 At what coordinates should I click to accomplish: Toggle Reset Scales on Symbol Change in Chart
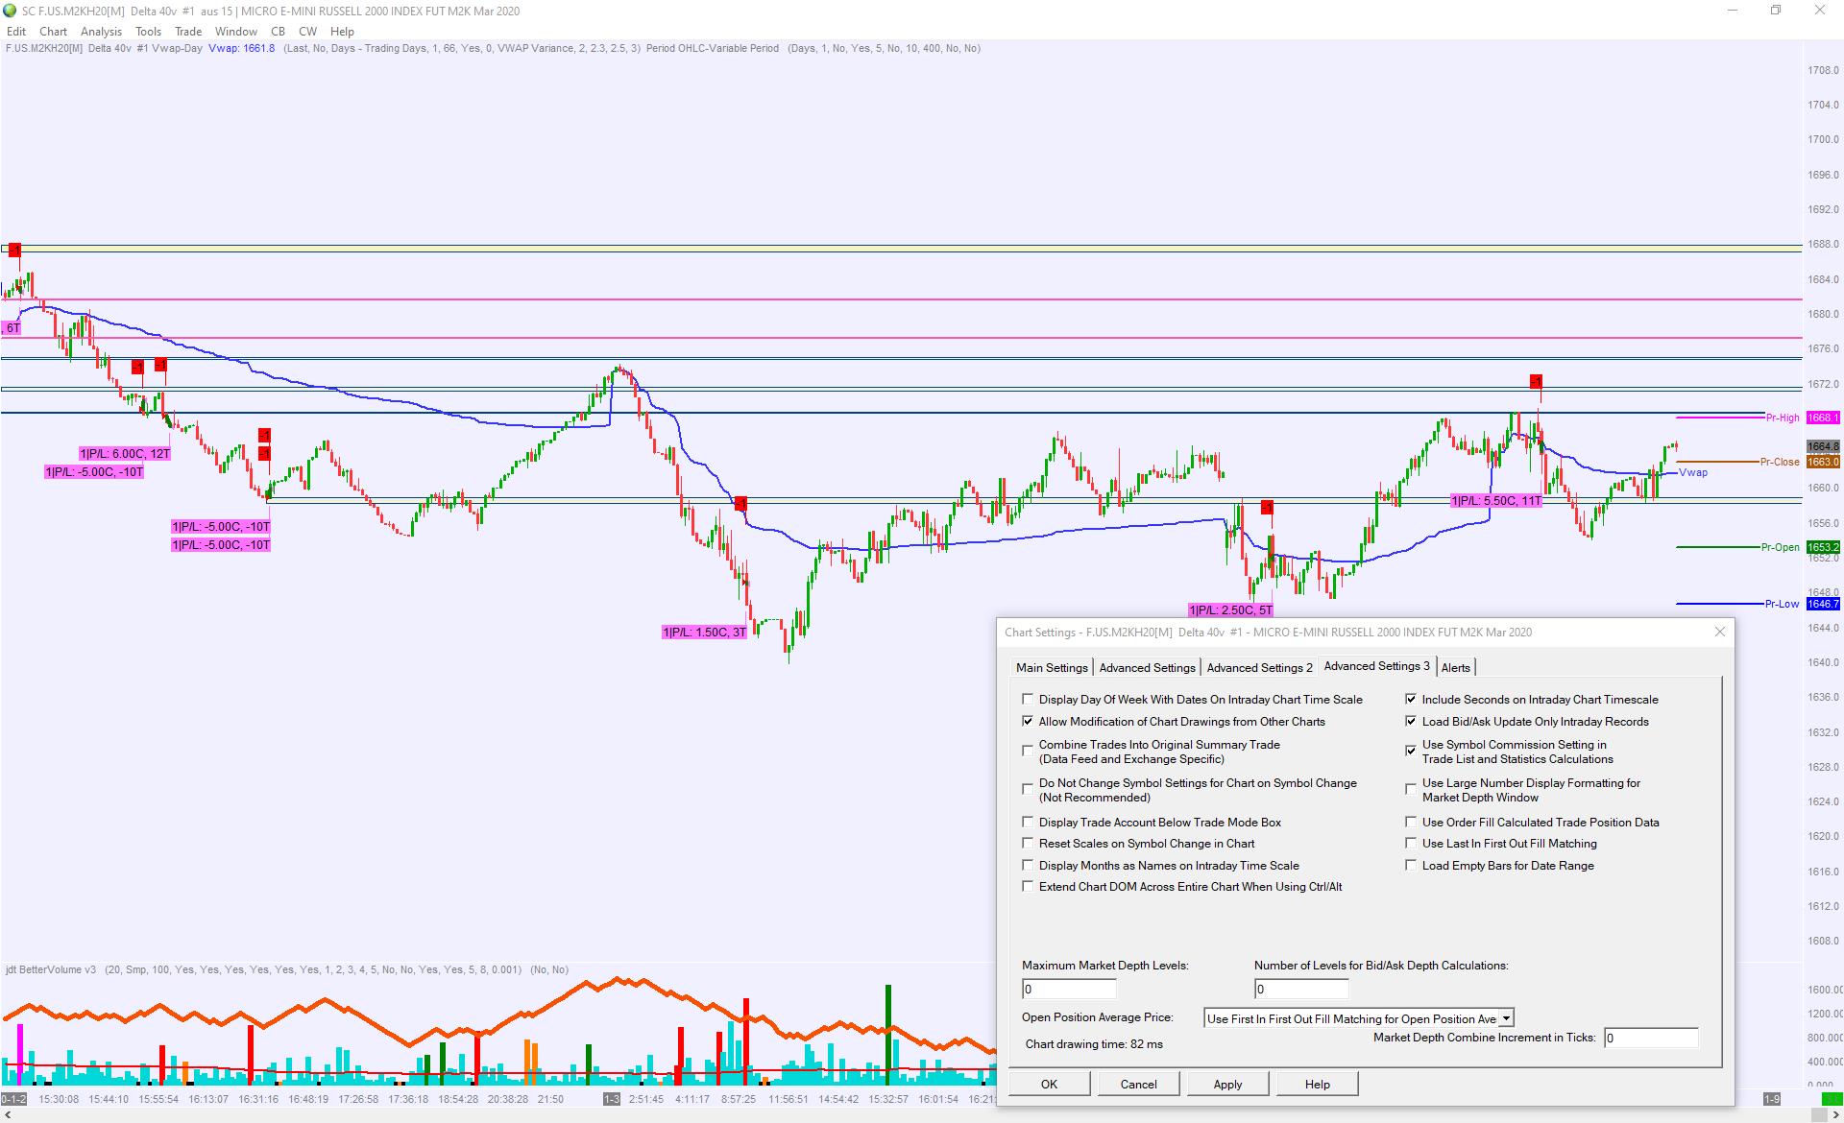[1028, 844]
